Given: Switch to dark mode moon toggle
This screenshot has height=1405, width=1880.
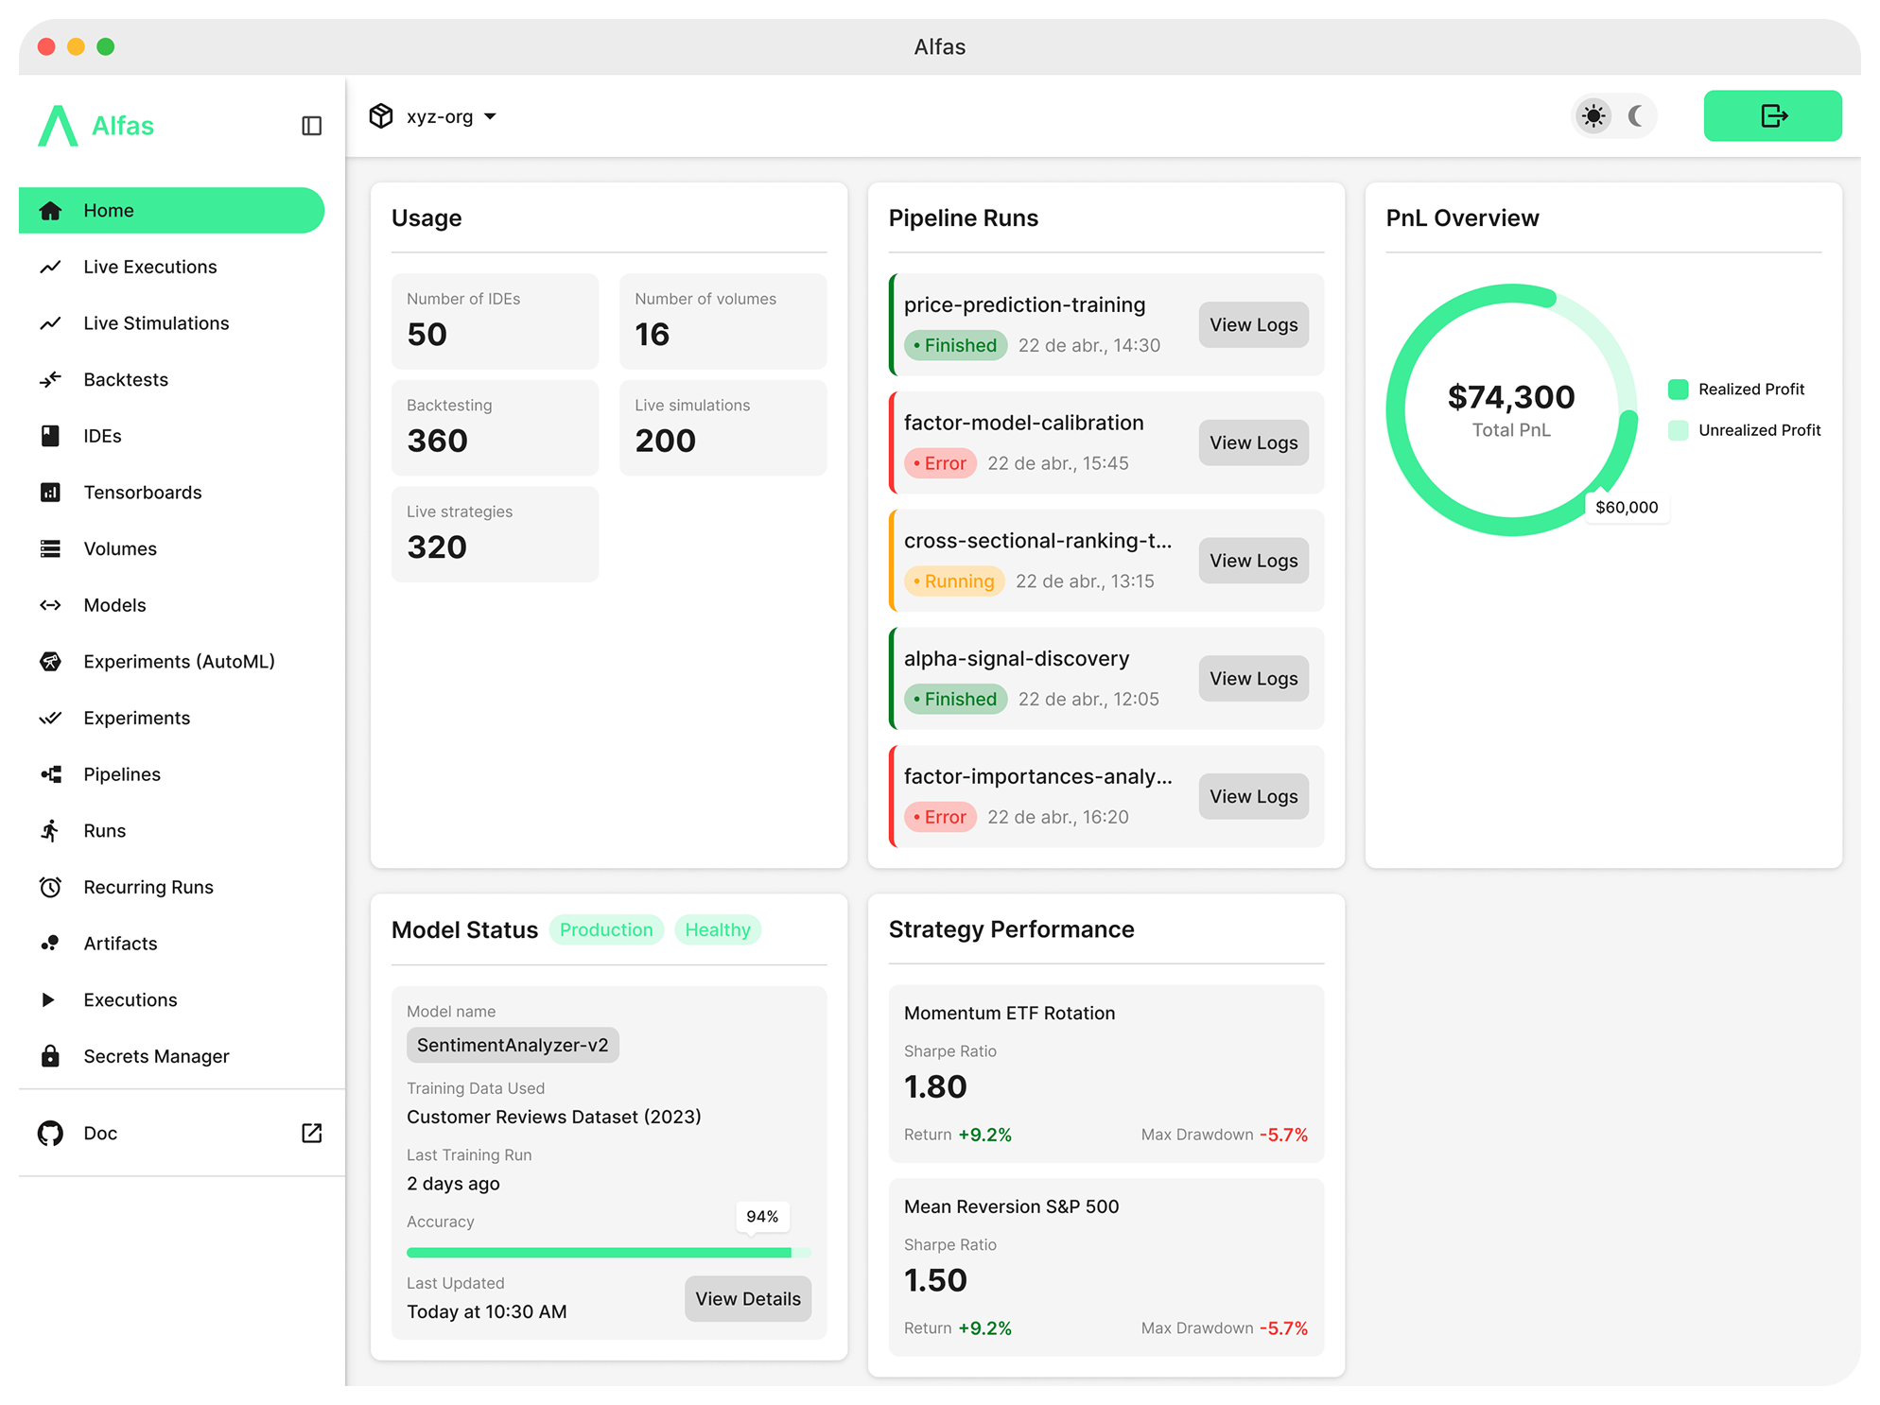Looking at the screenshot, I should click(x=1636, y=116).
